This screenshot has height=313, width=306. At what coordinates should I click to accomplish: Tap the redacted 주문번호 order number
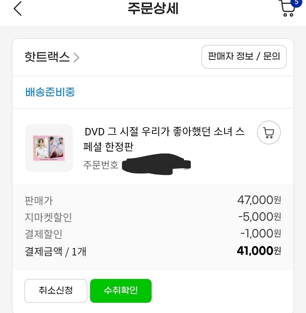click(x=156, y=165)
